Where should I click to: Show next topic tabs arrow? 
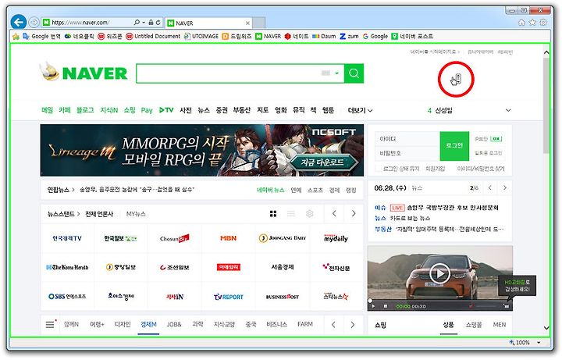click(x=353, y=325)
